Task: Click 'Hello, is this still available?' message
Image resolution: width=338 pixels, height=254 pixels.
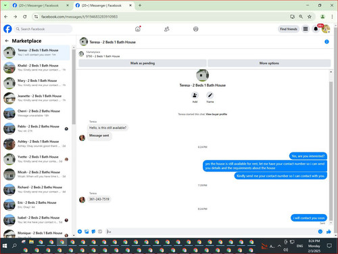Action: pyautogui.click(x=107, y=128)
